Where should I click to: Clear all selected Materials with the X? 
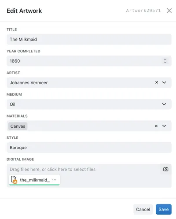coord(156,126)
